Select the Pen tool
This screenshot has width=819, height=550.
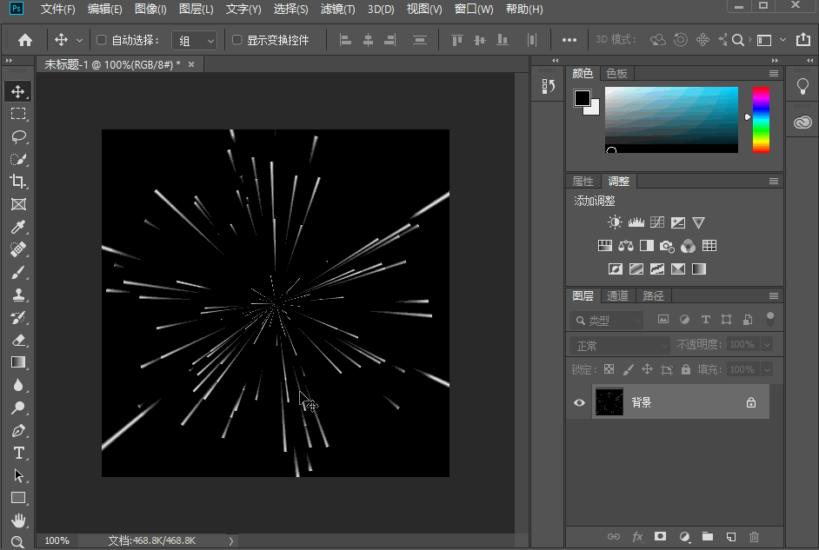click(18, 430)
